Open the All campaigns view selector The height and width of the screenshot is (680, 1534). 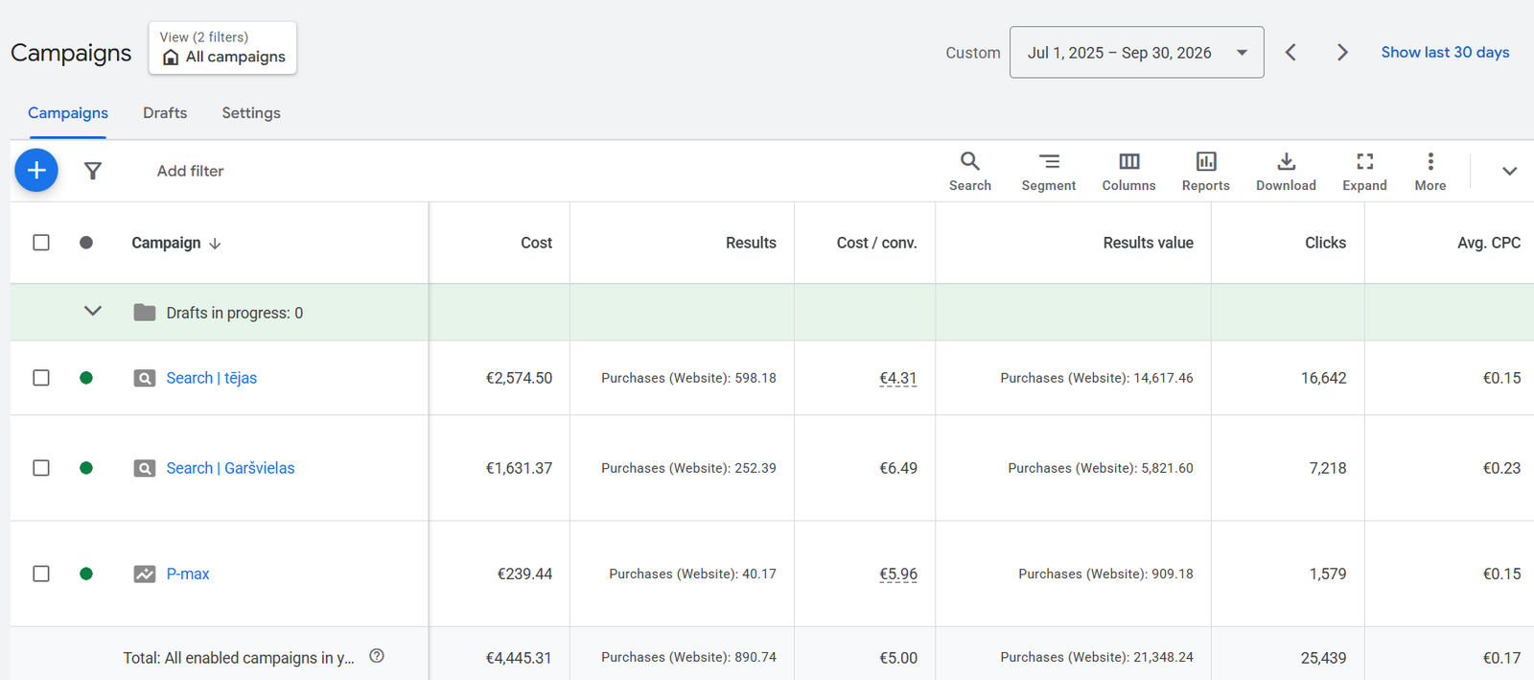click(x=222, y=48)
